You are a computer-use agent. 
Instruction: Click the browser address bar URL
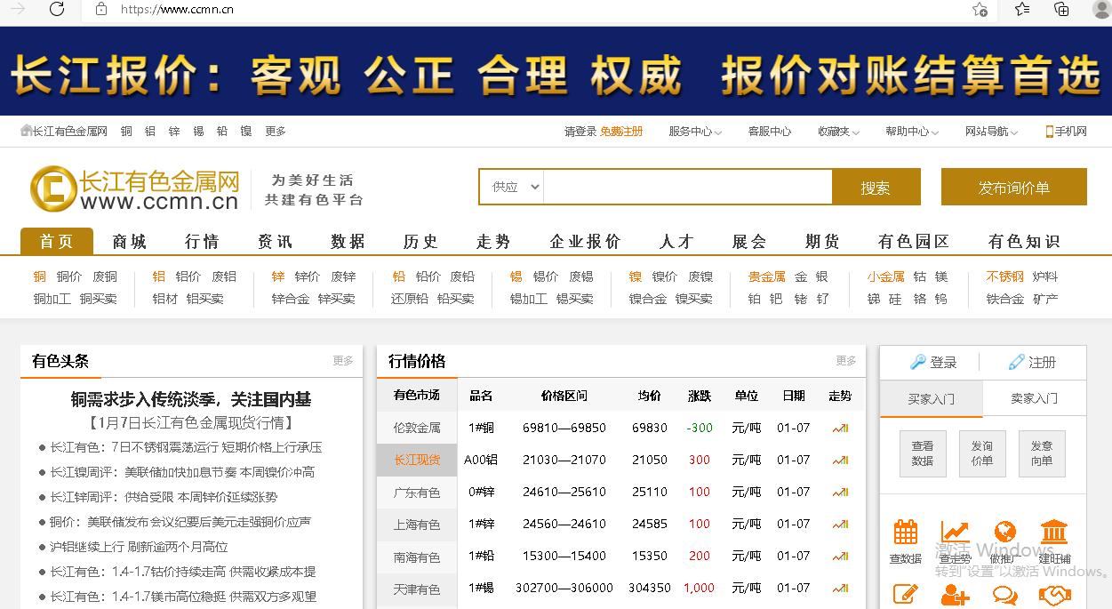pyautogui.click(x=177, y=9)
